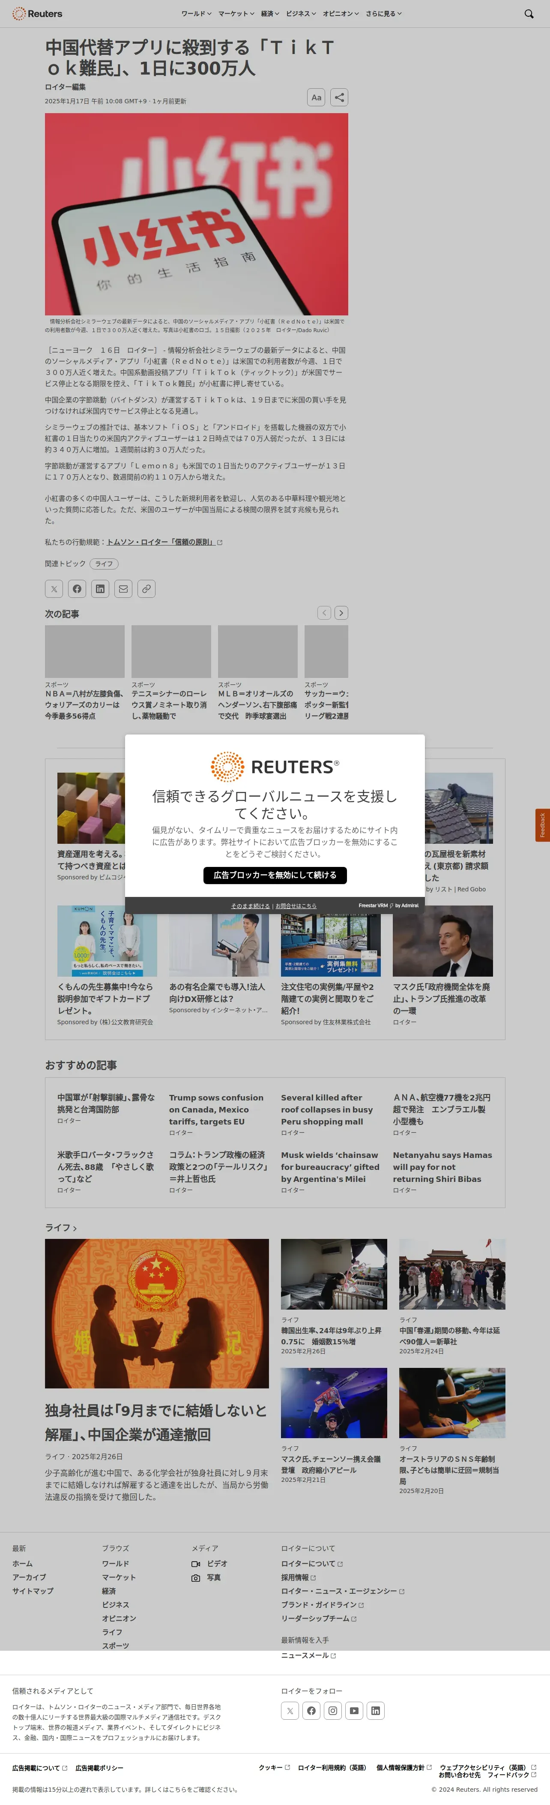
Task: Open footer アーカイブ link
Action: click(29, 1577)
